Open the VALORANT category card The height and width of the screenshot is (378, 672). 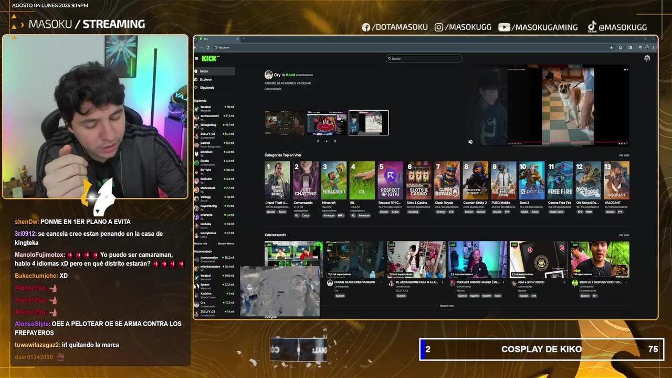click(x=617, y=181)
